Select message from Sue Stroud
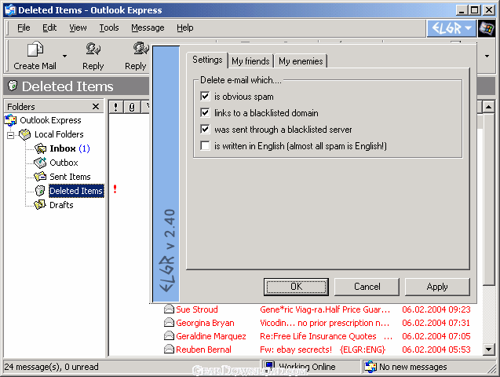Viewport: 500px width, 377px height. [x=197, y=309]
